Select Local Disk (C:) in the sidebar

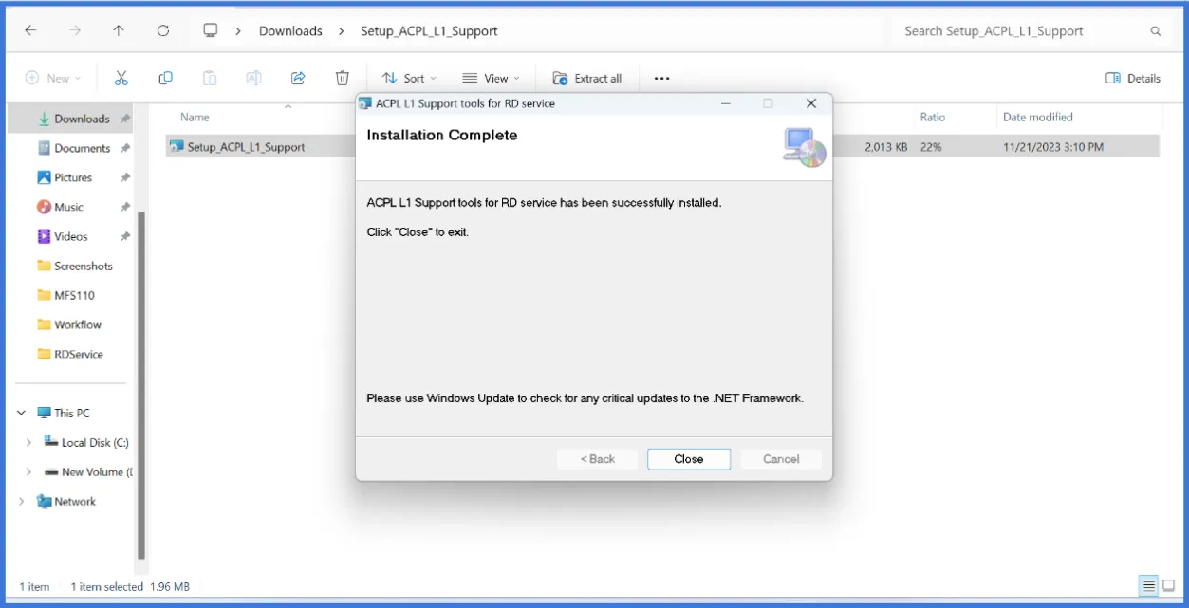[x=86, y=442]
